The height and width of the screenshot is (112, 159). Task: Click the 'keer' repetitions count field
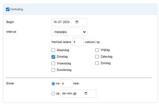[66, 84]
